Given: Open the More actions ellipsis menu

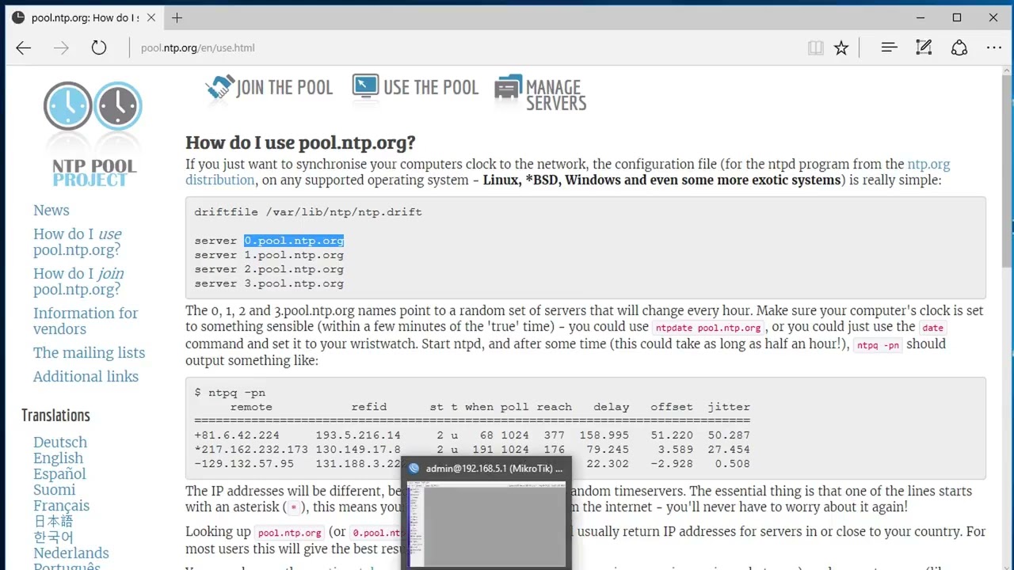Looking at the screenshot, I should tap(994, 48).
